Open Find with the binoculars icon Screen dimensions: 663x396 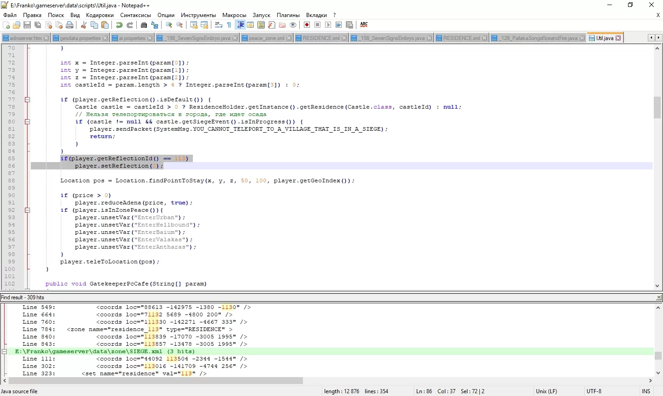(144, 25)
